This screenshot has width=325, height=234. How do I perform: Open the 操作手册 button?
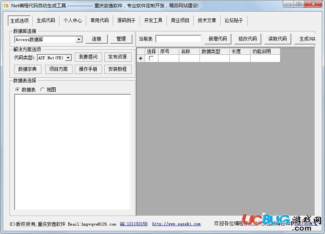[x=88, y=69]
